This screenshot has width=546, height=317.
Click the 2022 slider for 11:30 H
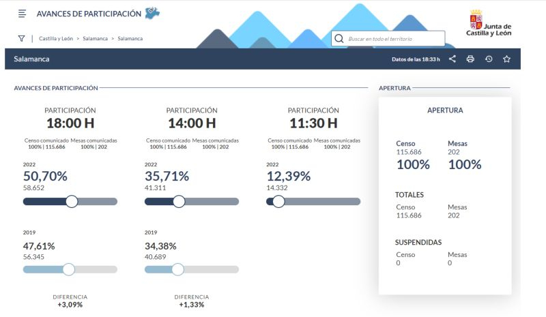click(278, 201)
